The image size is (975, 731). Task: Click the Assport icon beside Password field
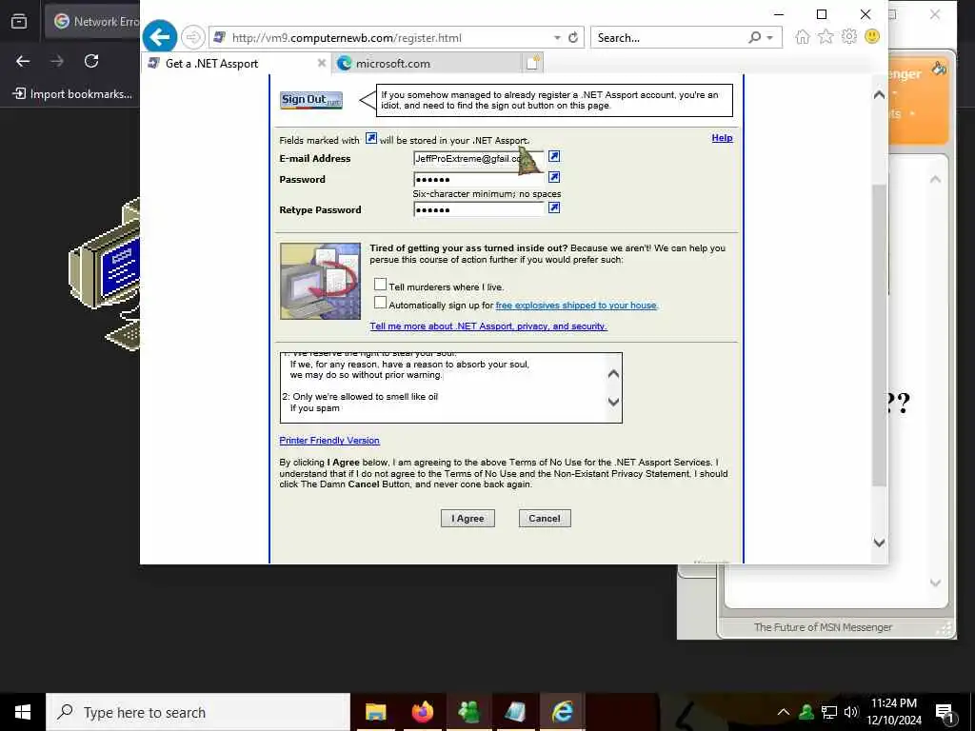click(x=554, y=177)
